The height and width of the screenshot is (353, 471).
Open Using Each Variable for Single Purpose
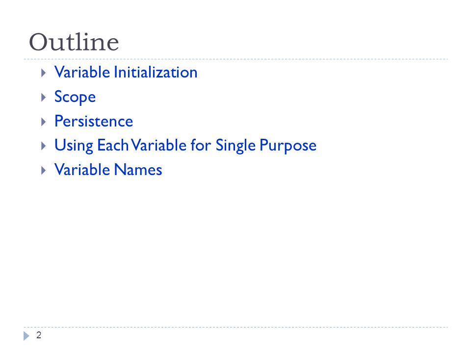coord(185,146)
